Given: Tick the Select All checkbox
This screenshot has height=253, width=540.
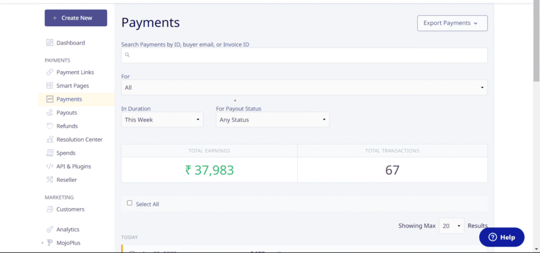Looking at the screenshot, I should point(130,203).
